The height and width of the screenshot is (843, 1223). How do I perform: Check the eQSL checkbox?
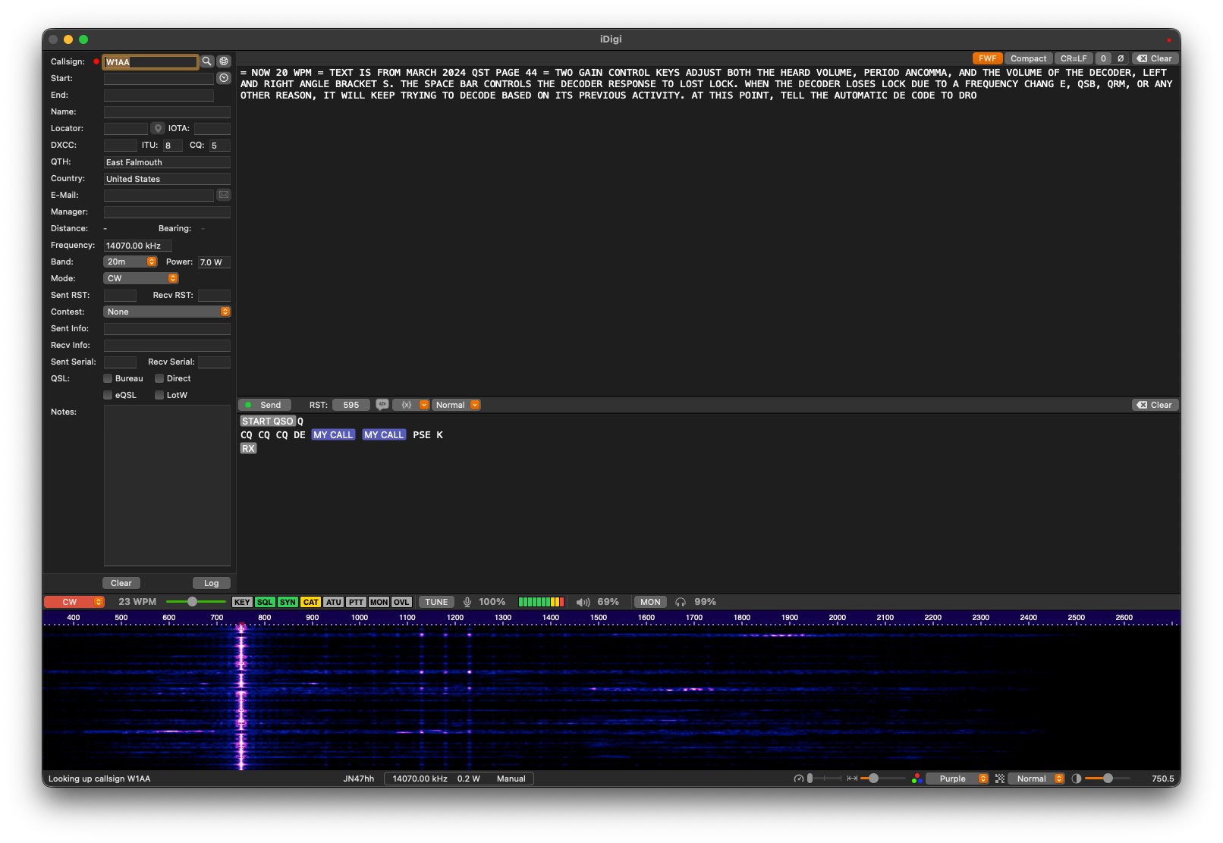(108, 395)
